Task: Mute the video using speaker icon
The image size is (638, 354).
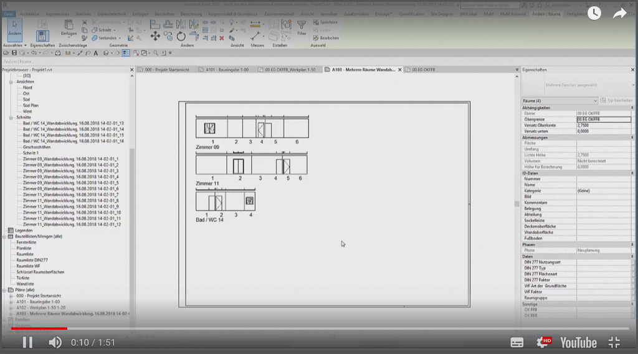Action: [55, 342]
